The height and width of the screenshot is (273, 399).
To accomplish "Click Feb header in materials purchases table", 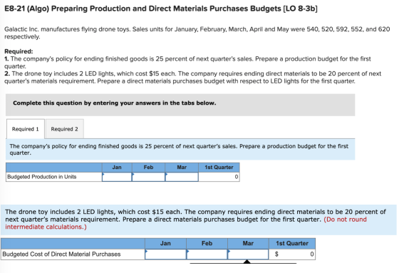I will coord(207,244).
